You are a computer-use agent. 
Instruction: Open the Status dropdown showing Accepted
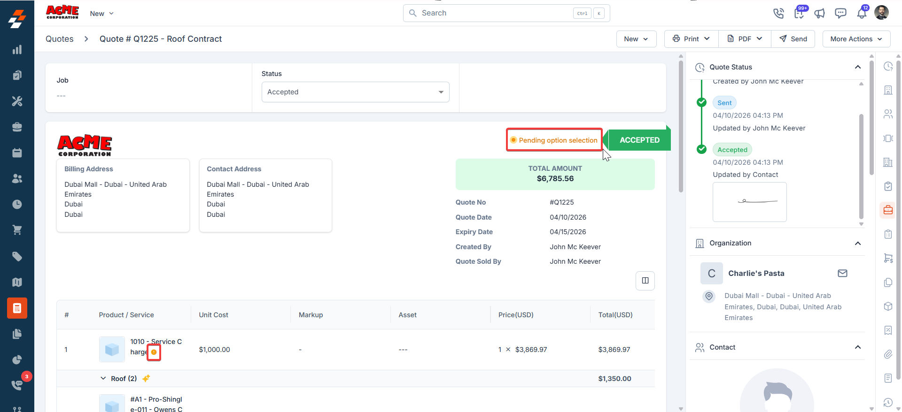coord(355,92)
